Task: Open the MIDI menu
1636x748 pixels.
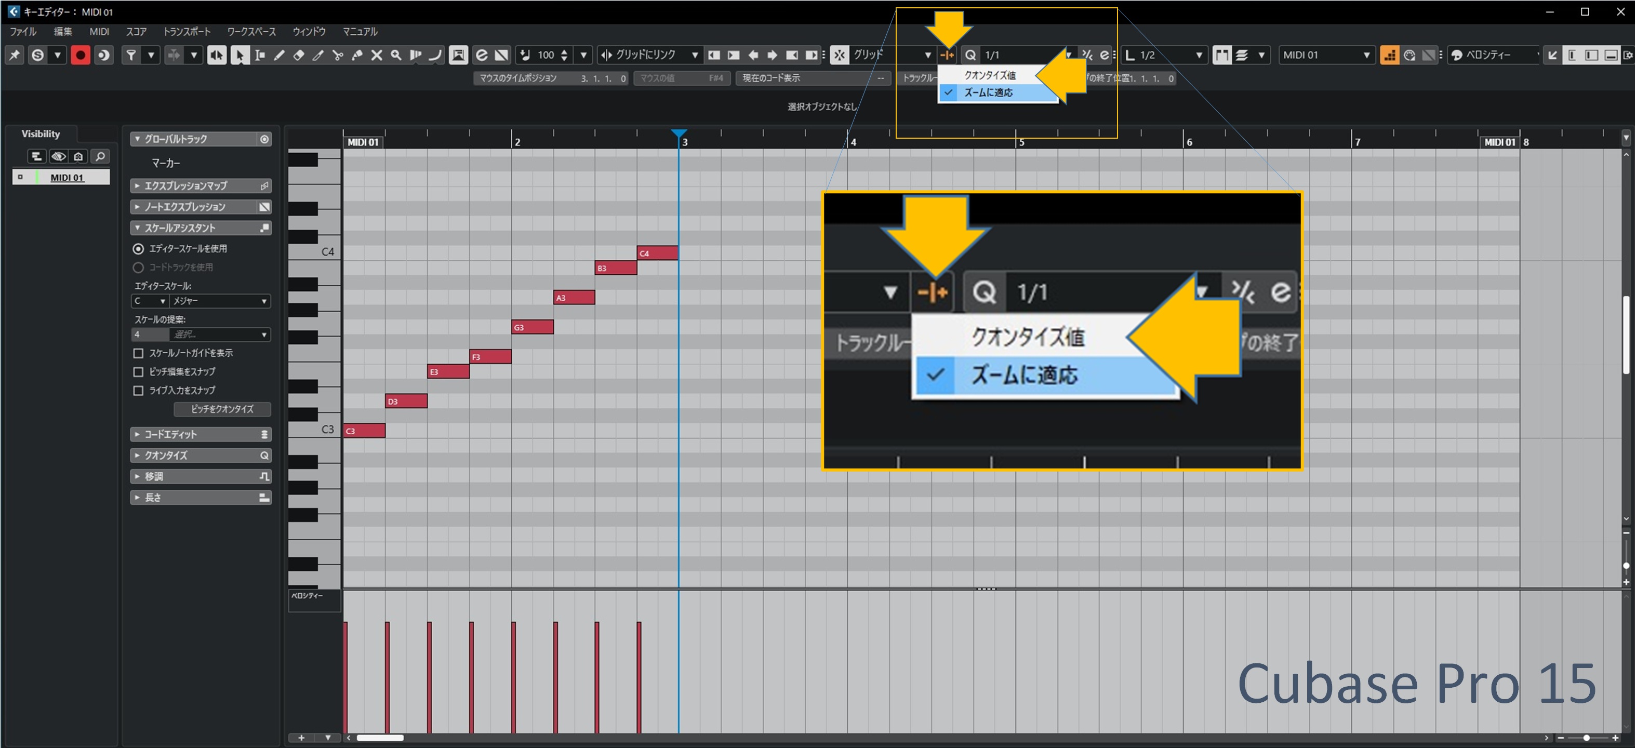Action: [x=98, y=32]
